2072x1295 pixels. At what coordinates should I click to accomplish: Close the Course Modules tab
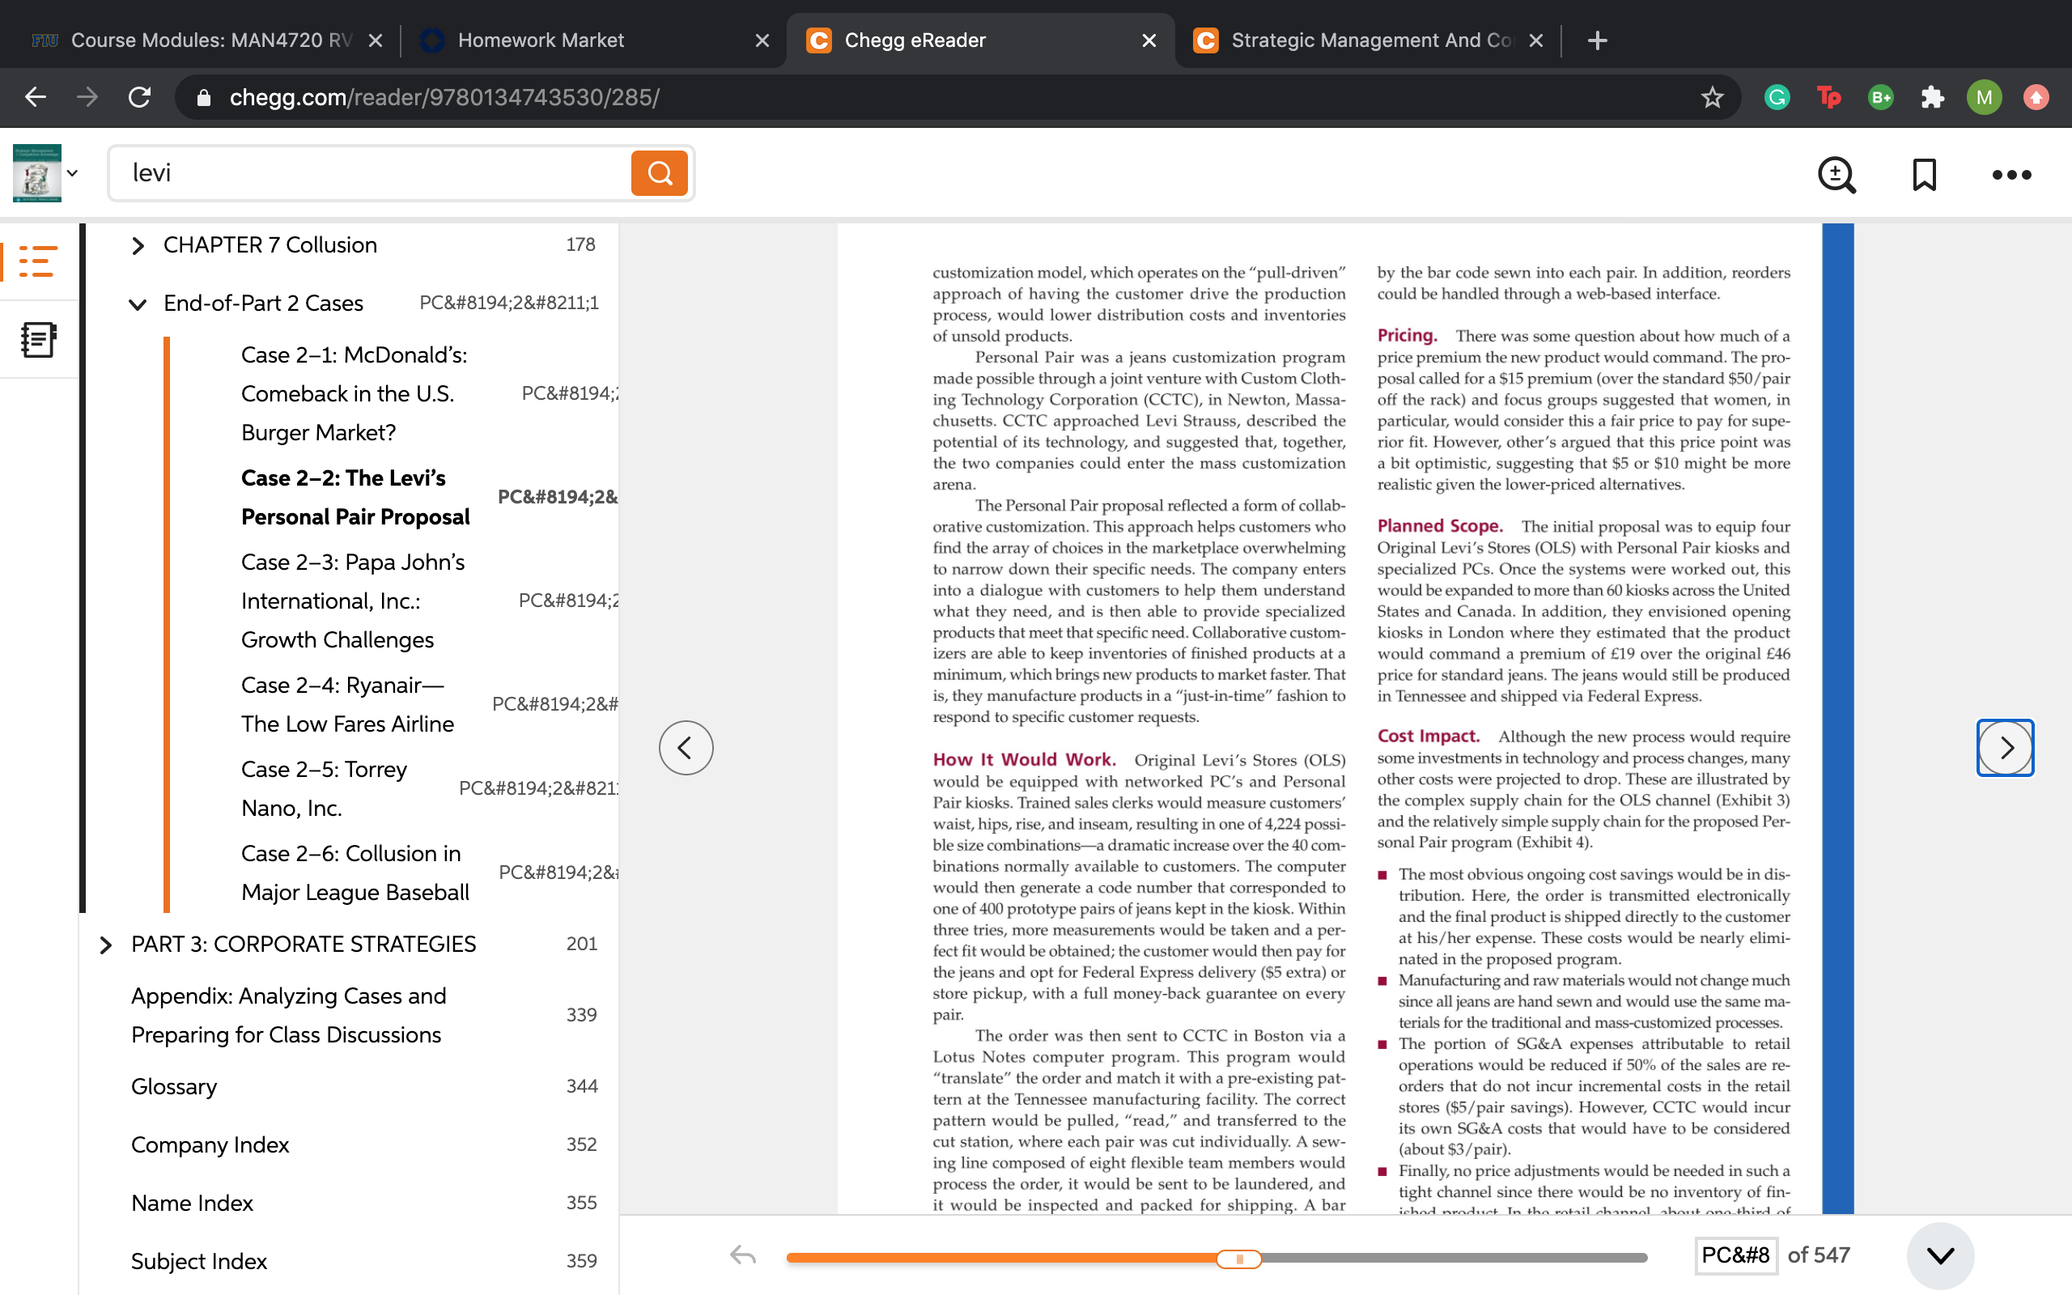(x=375, y=40)
